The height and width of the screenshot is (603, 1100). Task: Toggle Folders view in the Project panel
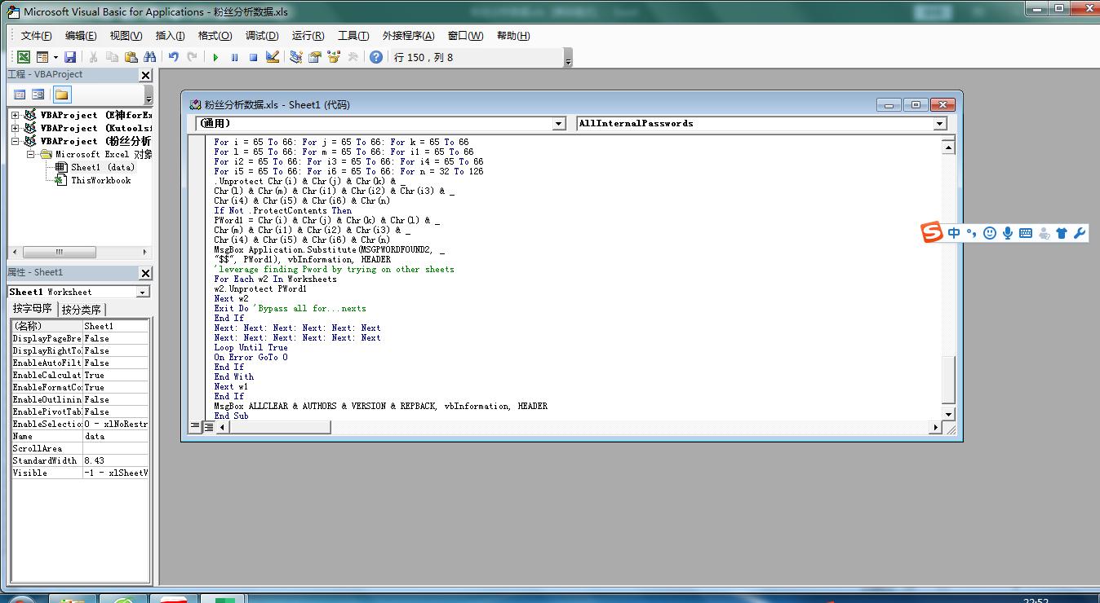pyautogui.click(x=62, y=95)
